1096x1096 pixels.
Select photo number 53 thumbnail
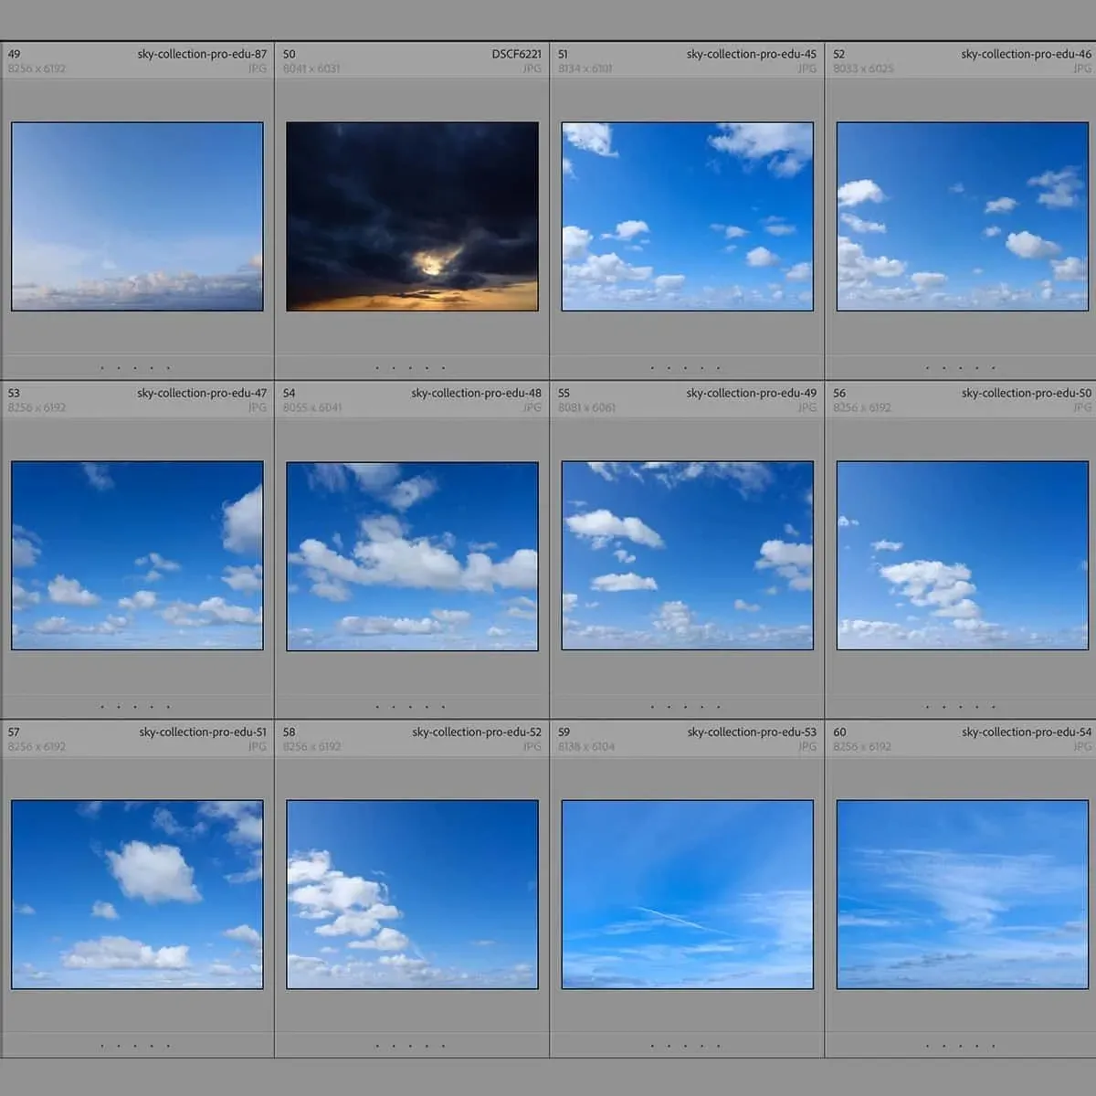[137, 555]
